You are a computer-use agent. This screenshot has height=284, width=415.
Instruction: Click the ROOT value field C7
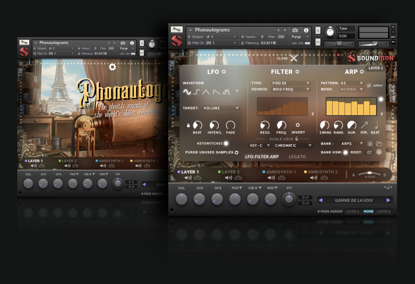tap(369, 152)
